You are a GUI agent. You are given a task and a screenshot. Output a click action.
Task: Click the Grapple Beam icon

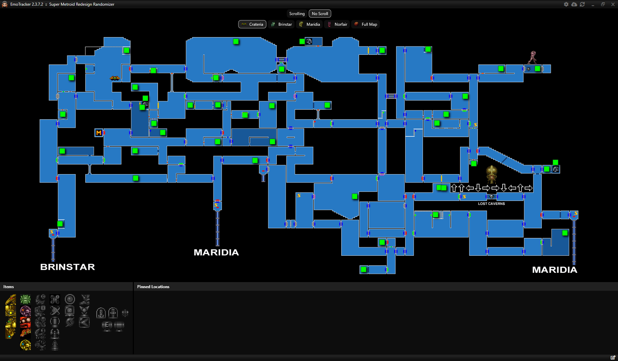click(55, 311)
